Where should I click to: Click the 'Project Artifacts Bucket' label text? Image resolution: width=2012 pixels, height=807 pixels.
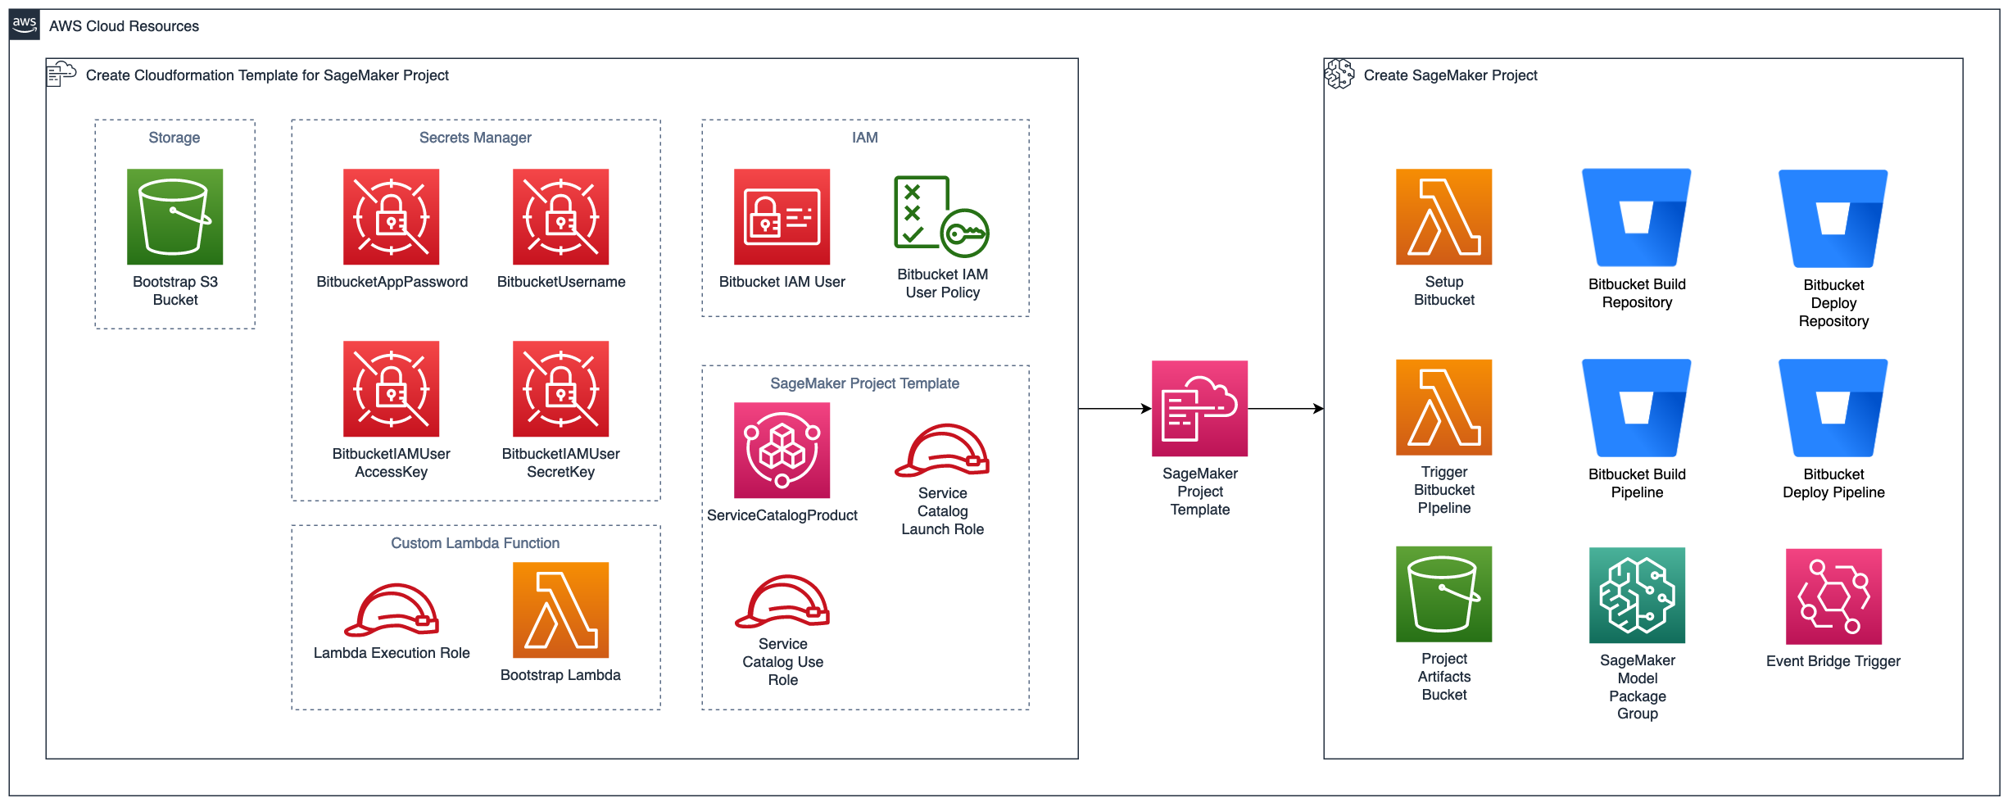1443,677
